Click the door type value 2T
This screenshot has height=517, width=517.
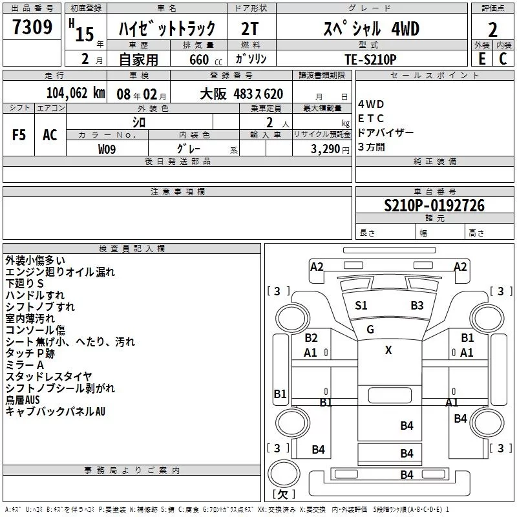250,28
